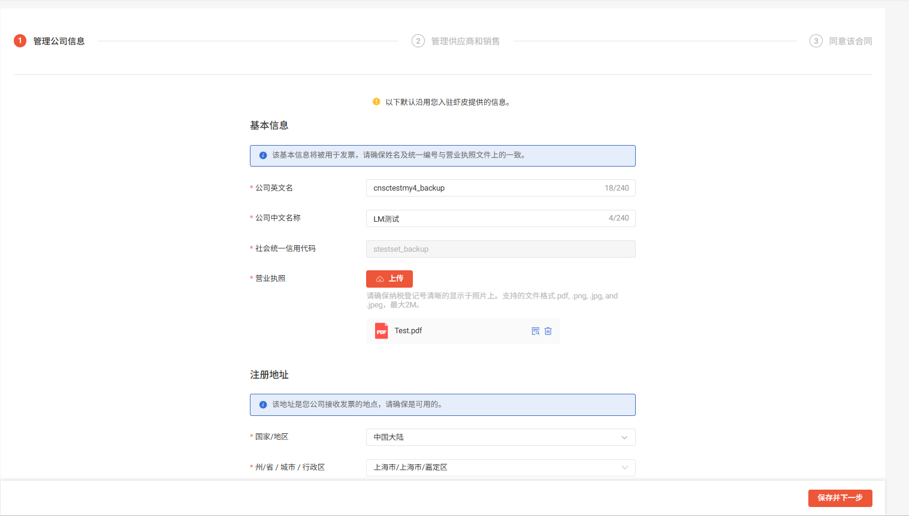The width and height of the screenshot is (909, 516).
Task: Click the step 3 number circle
Action: (816, 41)
